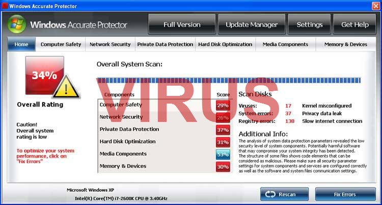382x205 pixels.
Task: Select the Hard Disk Optimization component row
Action: (x=165, y=142)
